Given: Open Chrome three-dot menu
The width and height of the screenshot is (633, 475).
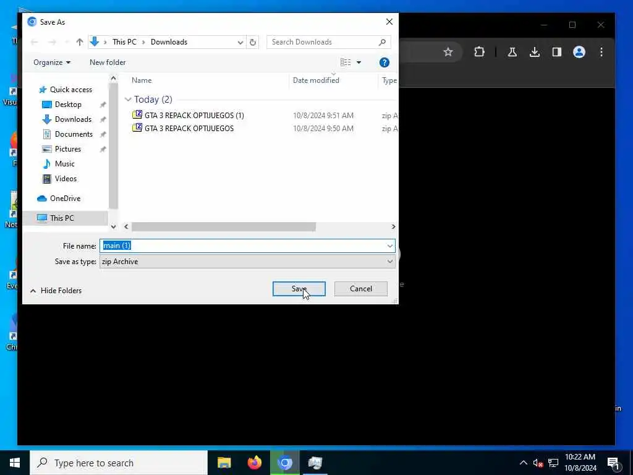Looking at the screenshot, I should coord(601,52).
